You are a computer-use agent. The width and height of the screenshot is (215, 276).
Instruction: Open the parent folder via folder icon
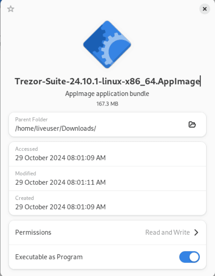[x=192, y=124]
